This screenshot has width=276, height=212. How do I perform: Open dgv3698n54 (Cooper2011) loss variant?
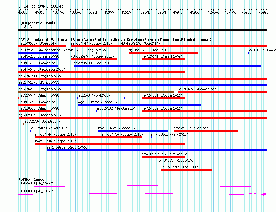pos(40,115)
